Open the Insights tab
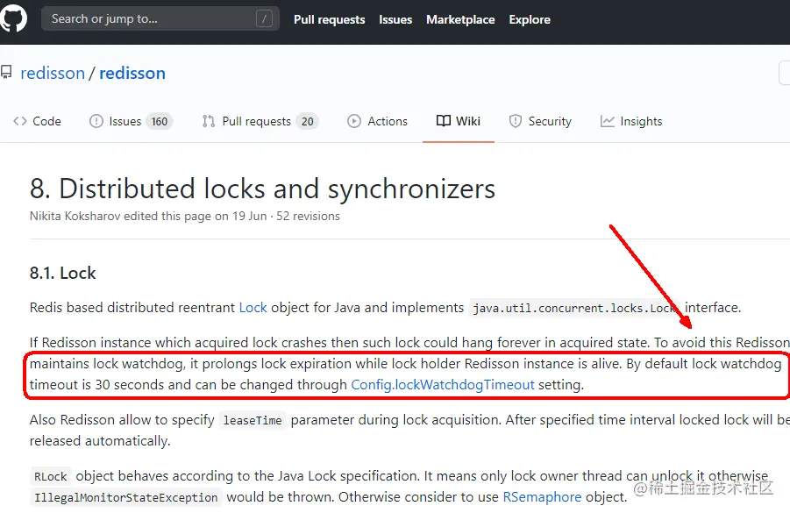790x513 pixels. pos(631,121)
